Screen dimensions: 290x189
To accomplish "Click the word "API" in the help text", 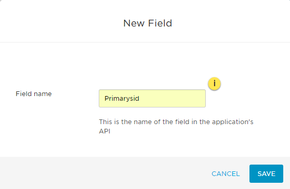I will pos(104,131).
